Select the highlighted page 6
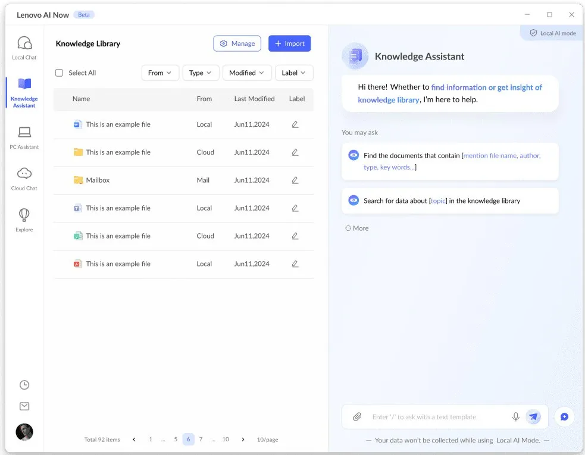This screenshot has width=585, height=455. coord(189,440)
